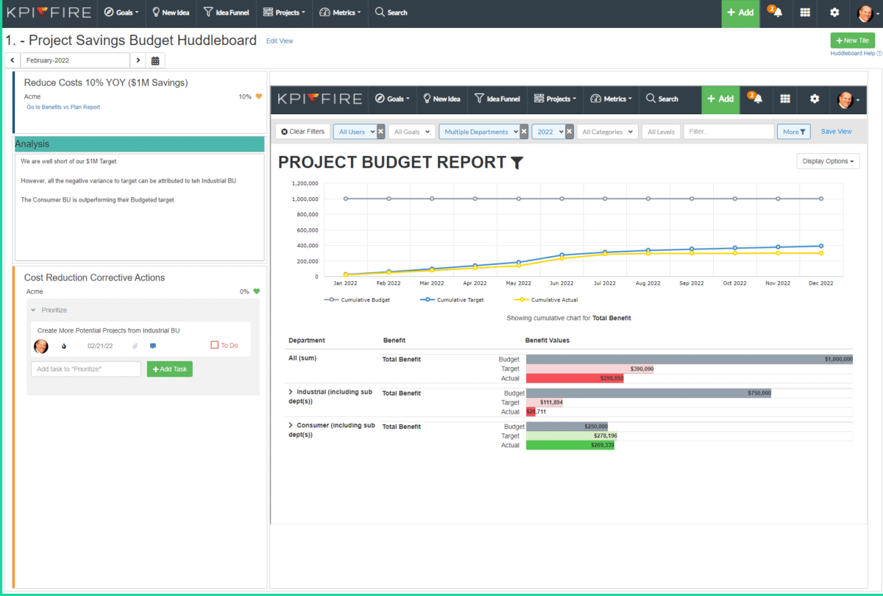This screenshot has width=883, height=596.
Task: Open the Metrics menu
Action: [x=340, y=13]
